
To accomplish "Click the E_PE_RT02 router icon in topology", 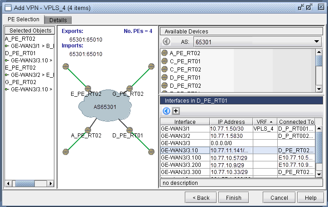I will [88, 88].
